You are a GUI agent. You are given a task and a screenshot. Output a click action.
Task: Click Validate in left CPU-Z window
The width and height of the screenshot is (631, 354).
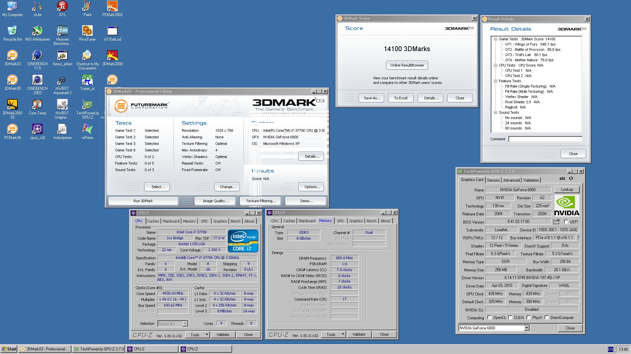(223, 335)
